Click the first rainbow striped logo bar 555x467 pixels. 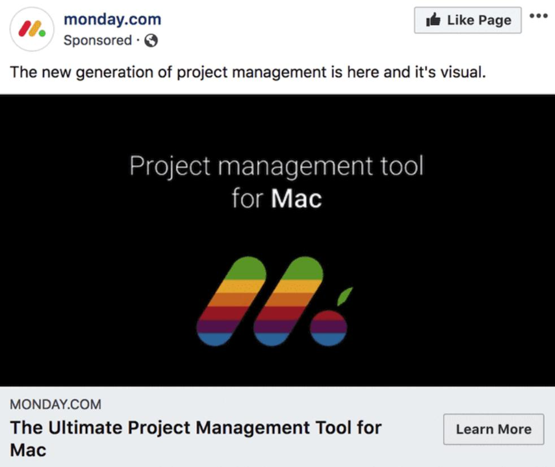click(232, 301)
